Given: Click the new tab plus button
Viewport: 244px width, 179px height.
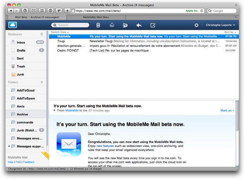Looking at the screenshot, I should (236, 17).
